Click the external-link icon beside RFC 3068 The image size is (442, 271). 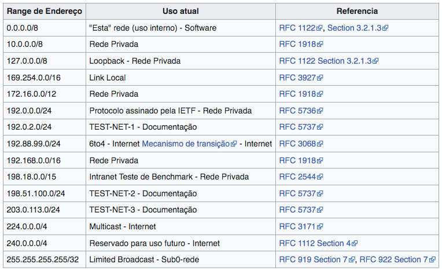tap(320, 144)
